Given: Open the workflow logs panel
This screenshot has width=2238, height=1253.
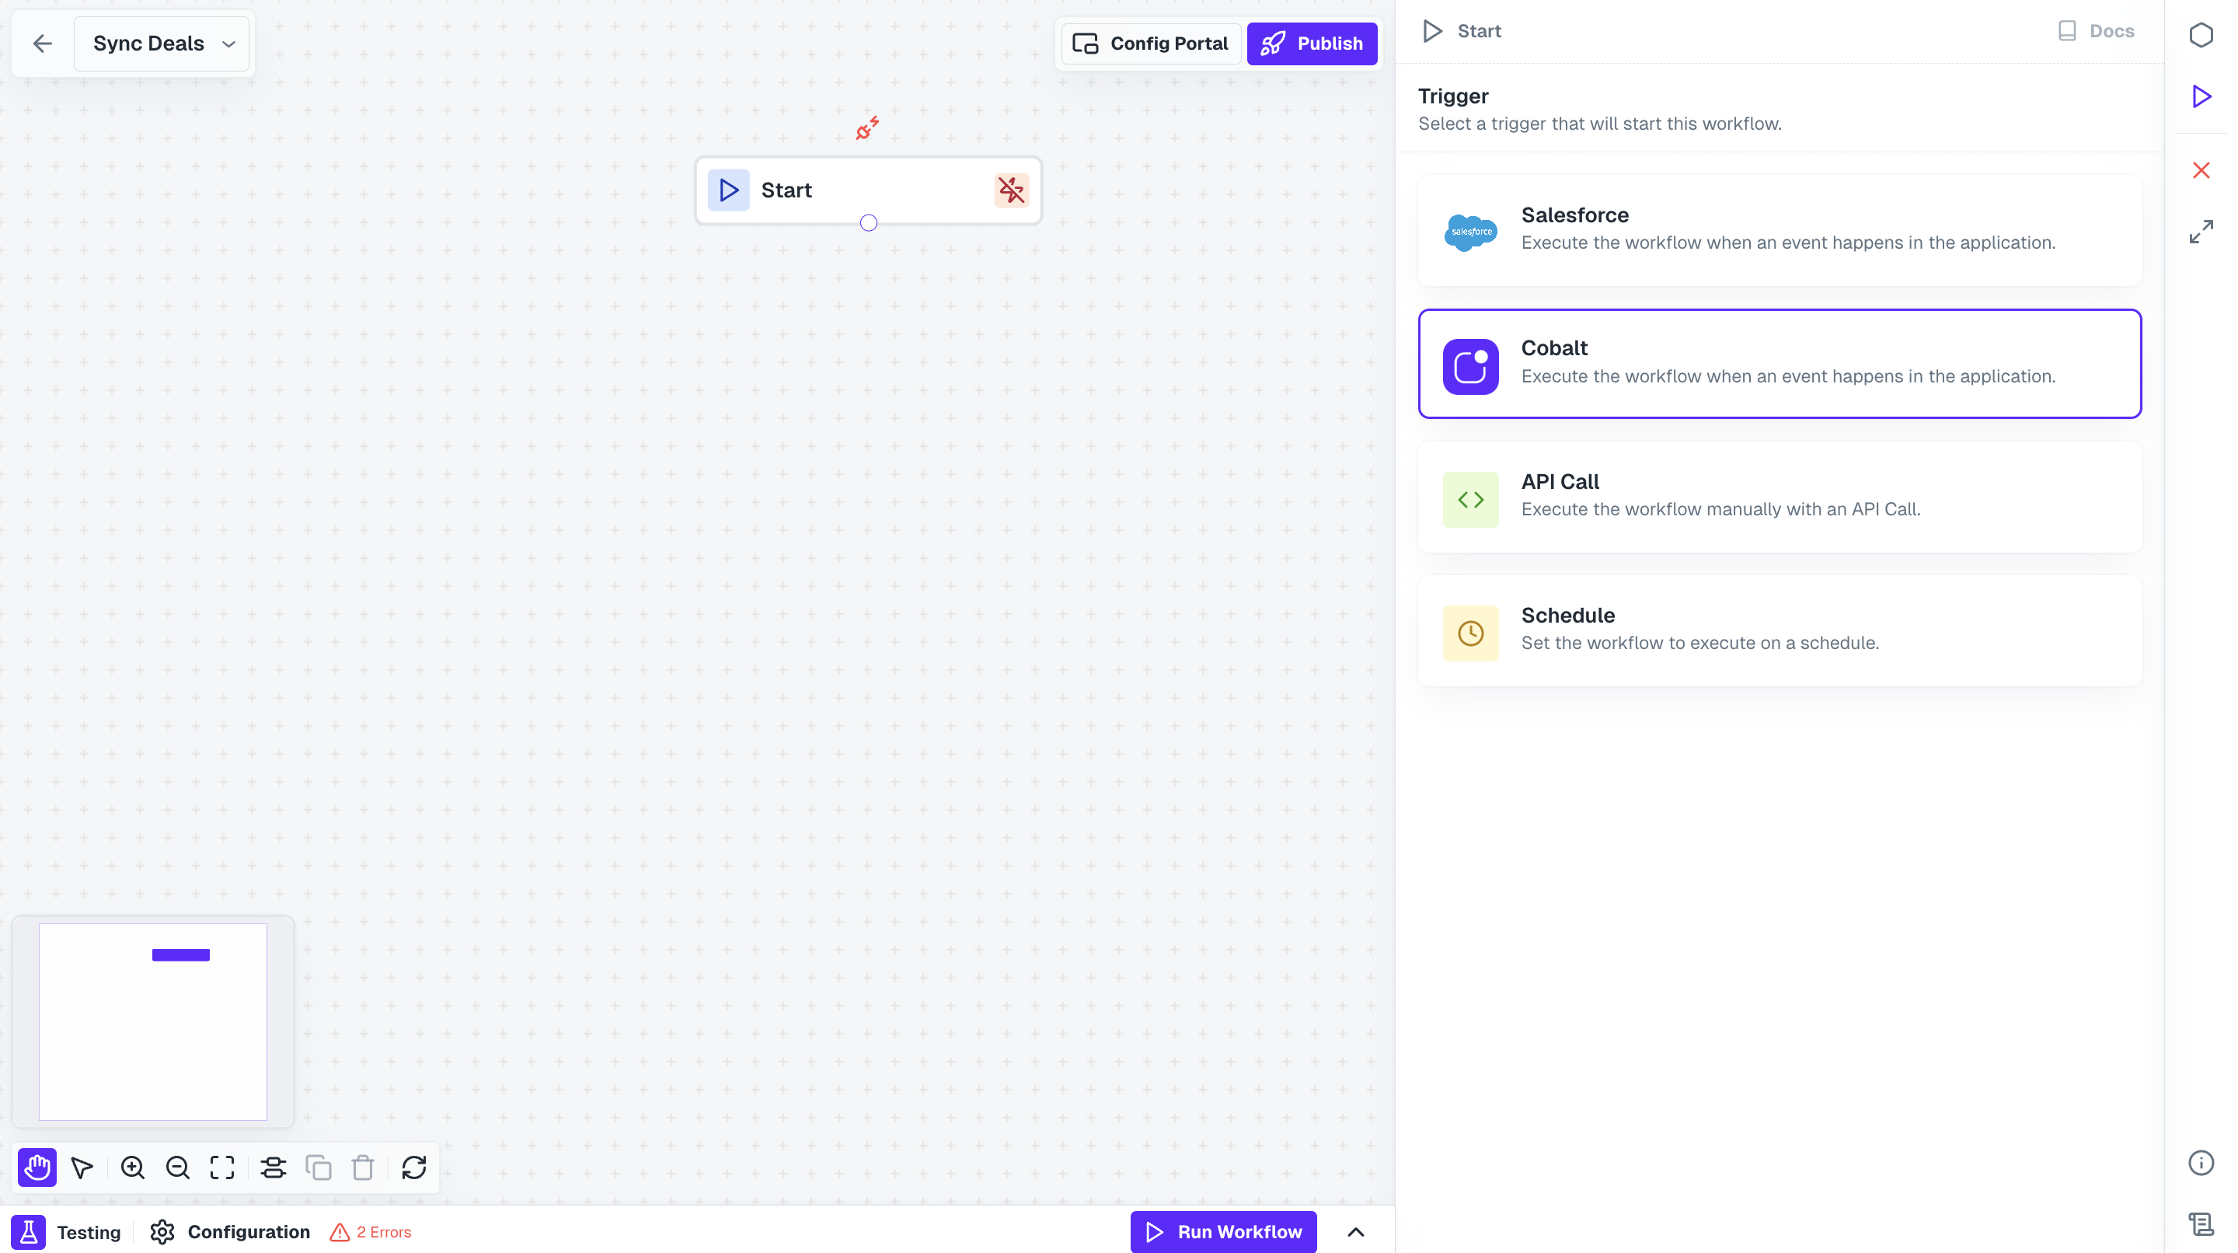Looking at the screenshot, I should (2201, 1223).
